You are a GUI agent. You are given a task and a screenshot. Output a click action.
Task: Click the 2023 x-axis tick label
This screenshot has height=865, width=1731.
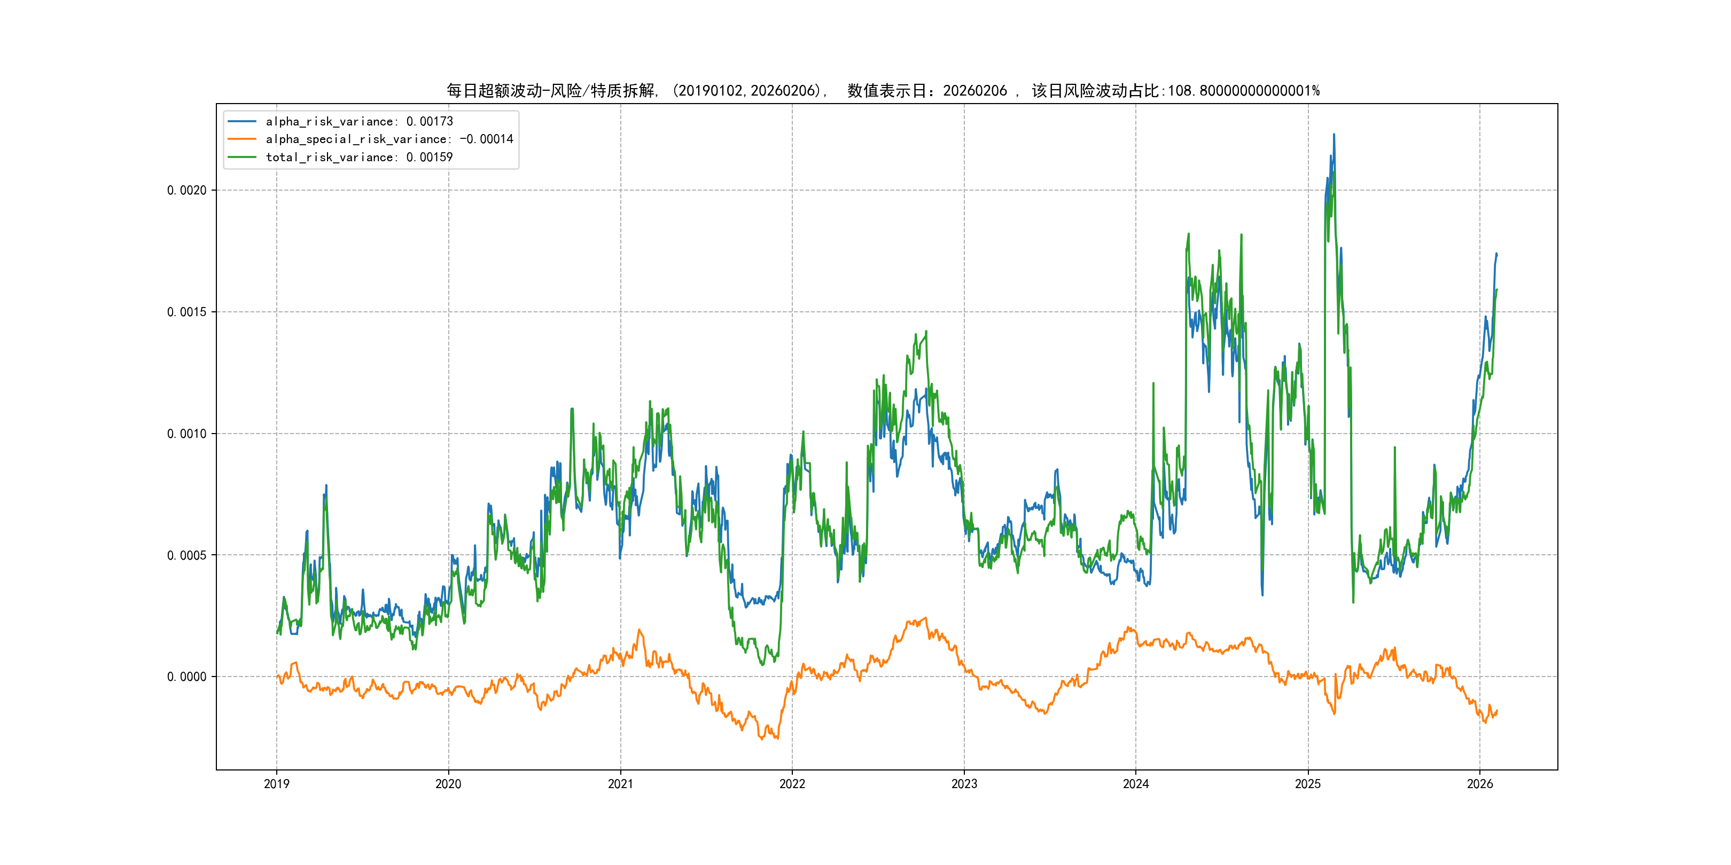964,784
